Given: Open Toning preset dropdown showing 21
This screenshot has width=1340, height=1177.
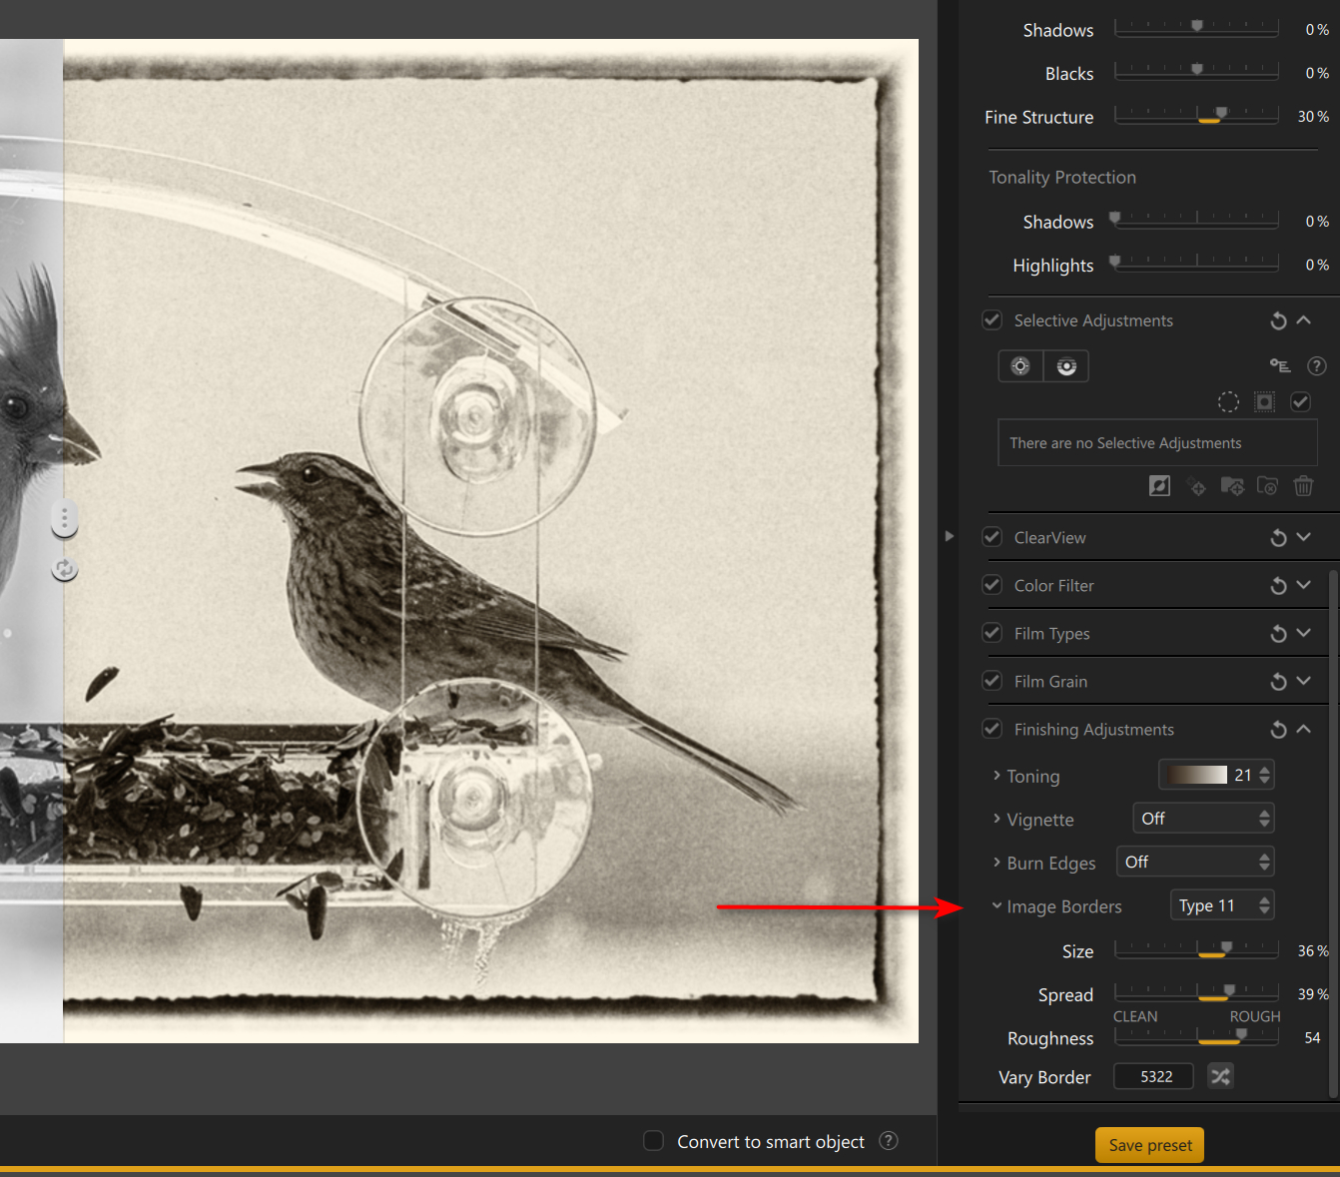Looking at the screenshot, I should [1216, 775].
